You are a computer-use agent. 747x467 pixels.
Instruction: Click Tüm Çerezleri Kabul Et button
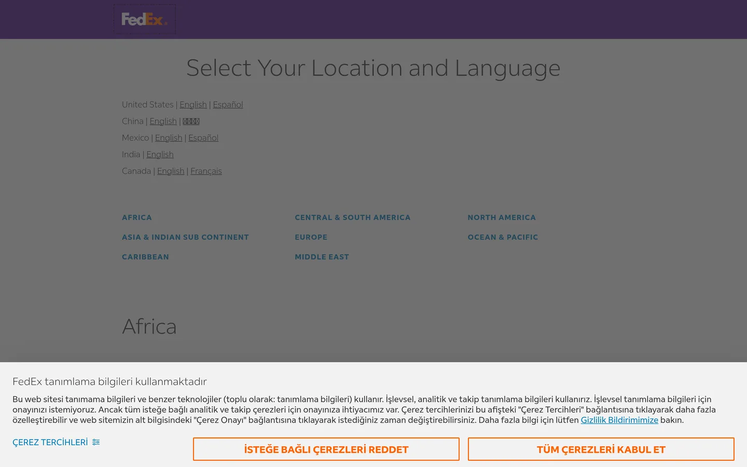pos(601,449)
